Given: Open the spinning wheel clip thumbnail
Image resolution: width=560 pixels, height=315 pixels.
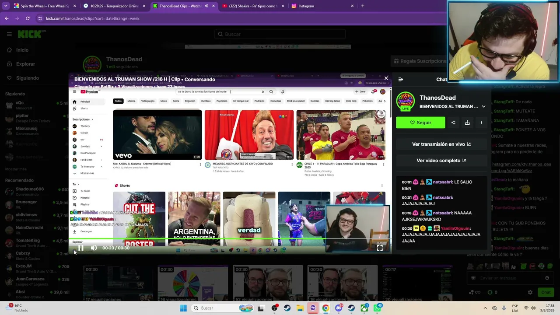Looking at the screenshot, I should [193, 283].
